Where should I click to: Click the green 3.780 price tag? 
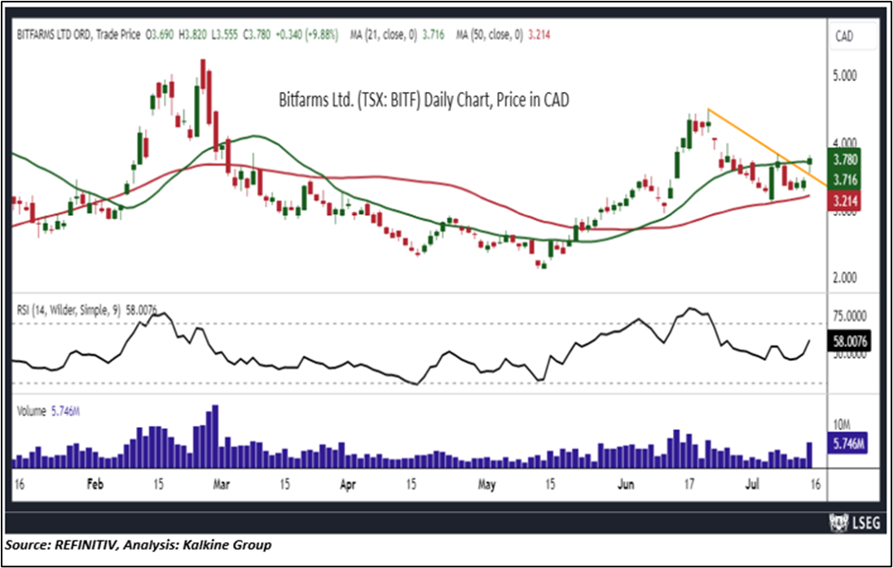click(845, 160)
